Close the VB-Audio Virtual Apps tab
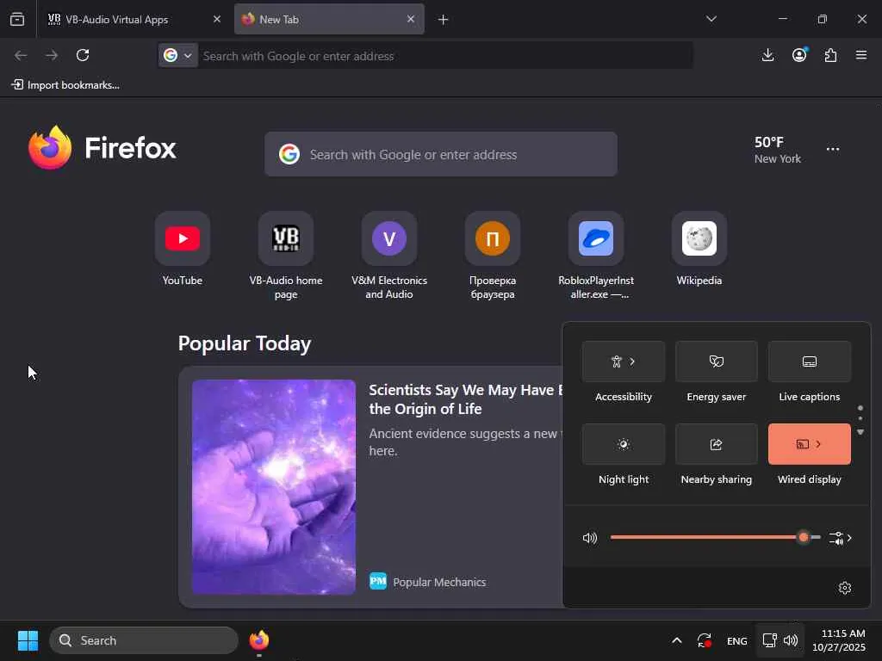 [216, 19]
